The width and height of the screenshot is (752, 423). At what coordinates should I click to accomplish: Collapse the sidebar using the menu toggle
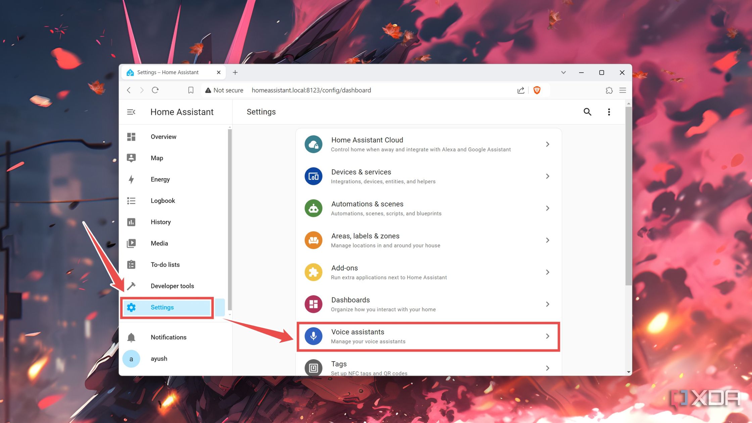pyautogui.click(x=131, y=112)
